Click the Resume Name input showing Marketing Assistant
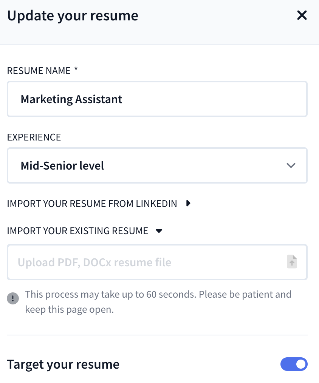319x383 pixels. point(157,99)
